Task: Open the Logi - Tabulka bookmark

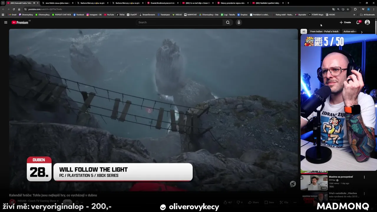Action: point(228,14)
